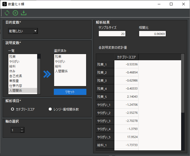
Task: Click the app logo icon in title bar
Action: (5, 4)
